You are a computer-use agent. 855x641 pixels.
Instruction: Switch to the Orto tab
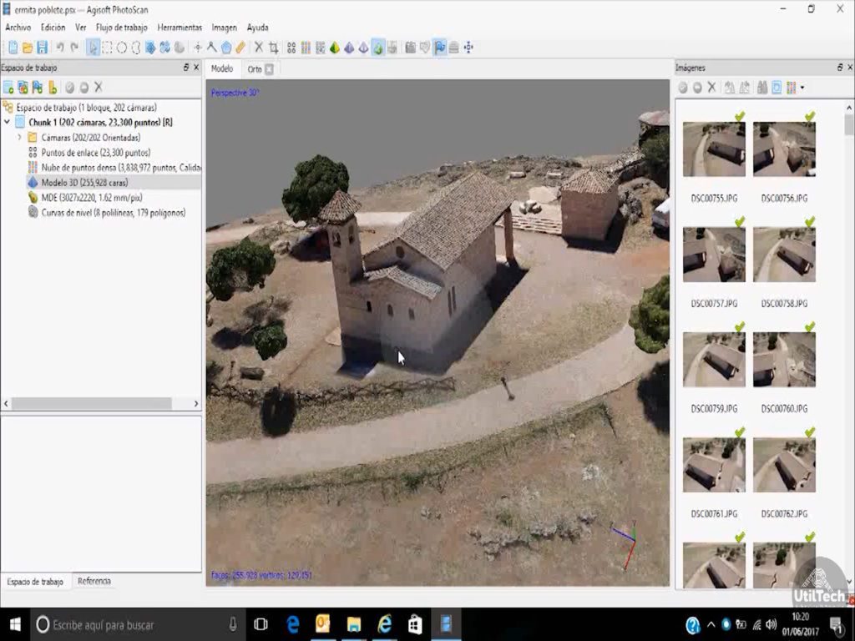coord(255,69)
